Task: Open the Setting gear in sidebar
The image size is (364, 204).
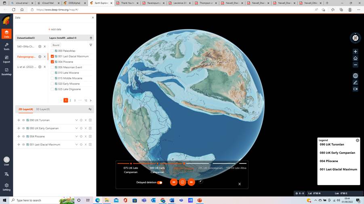Action: tap(6, 187)
